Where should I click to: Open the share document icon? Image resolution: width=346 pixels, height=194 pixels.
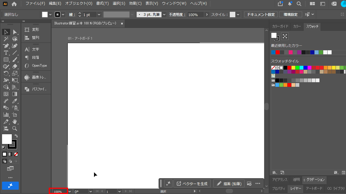click(x=280, y=4)
